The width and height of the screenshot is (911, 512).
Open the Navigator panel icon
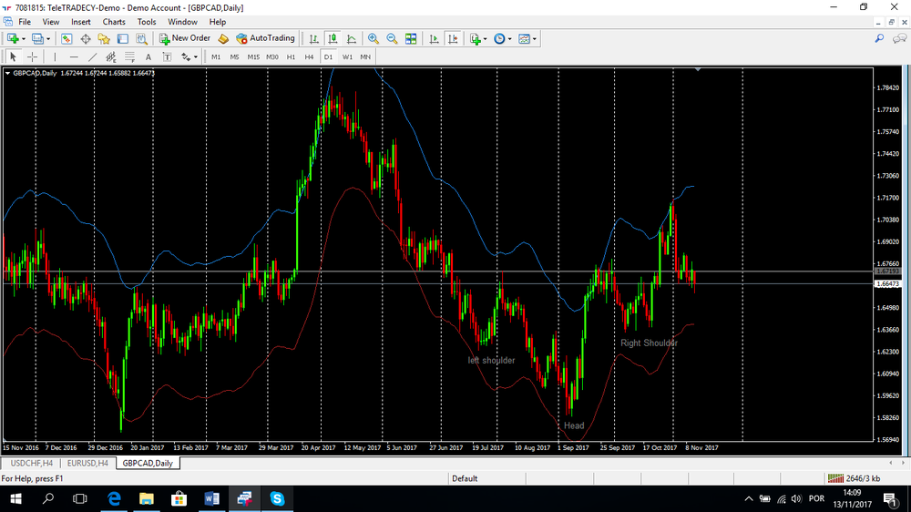(104, 38)
